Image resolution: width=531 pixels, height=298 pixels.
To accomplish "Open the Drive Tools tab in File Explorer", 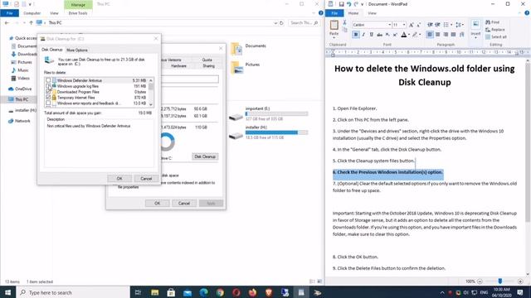I will coord(78,13).
